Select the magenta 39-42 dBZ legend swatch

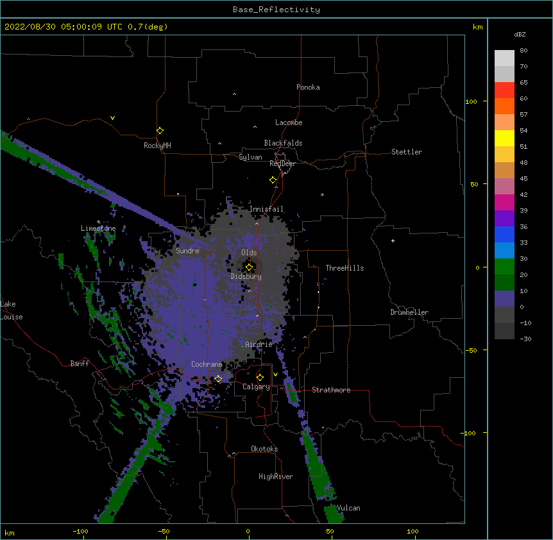click(x=504, y=202)
